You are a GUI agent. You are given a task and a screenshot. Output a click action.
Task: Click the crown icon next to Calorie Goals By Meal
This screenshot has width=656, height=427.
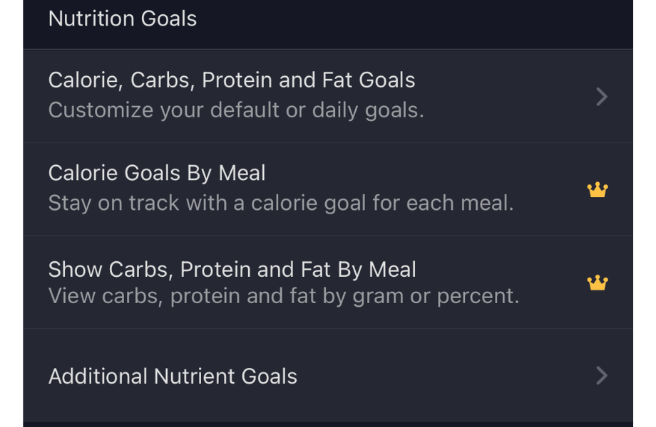pyautogui.click(x=597, y=189)
